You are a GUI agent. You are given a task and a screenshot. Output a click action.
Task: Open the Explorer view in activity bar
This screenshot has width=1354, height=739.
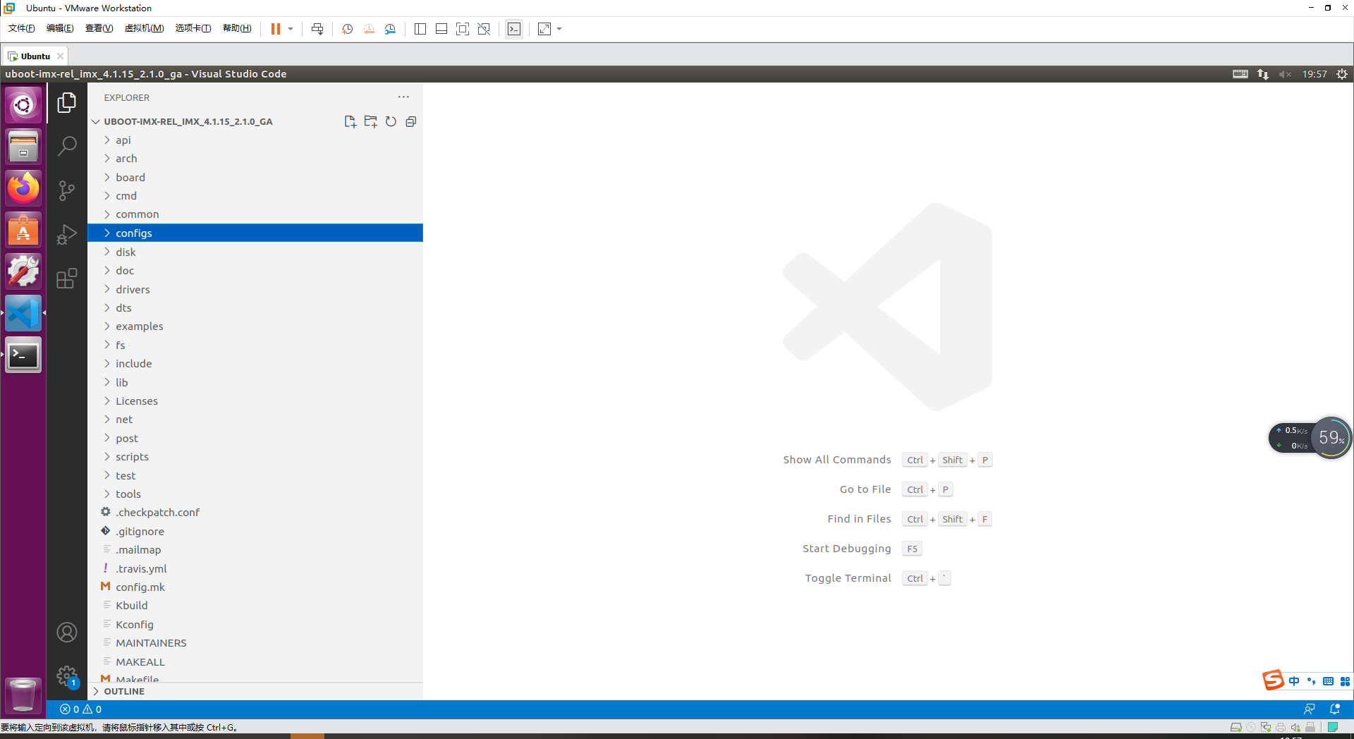click(x=67, y=103)
